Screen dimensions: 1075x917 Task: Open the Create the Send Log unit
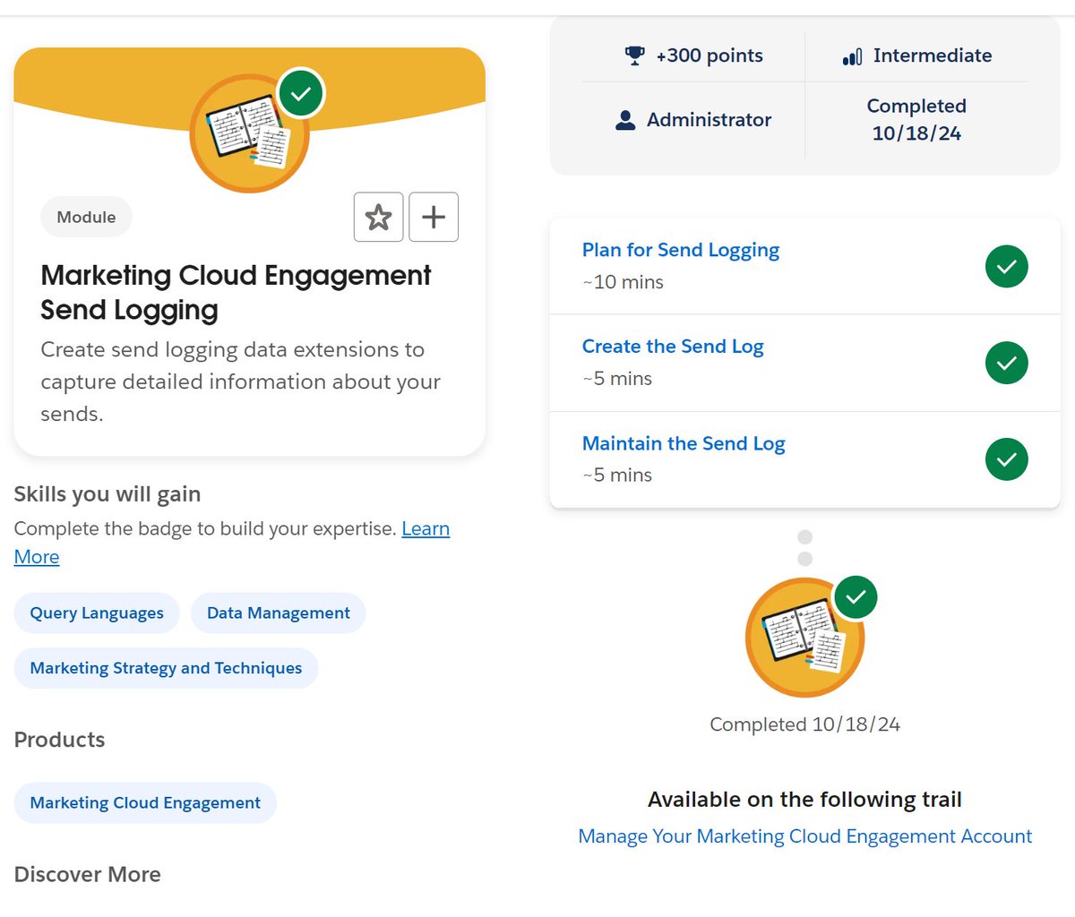pyautogui.click(x=673, y=347)
